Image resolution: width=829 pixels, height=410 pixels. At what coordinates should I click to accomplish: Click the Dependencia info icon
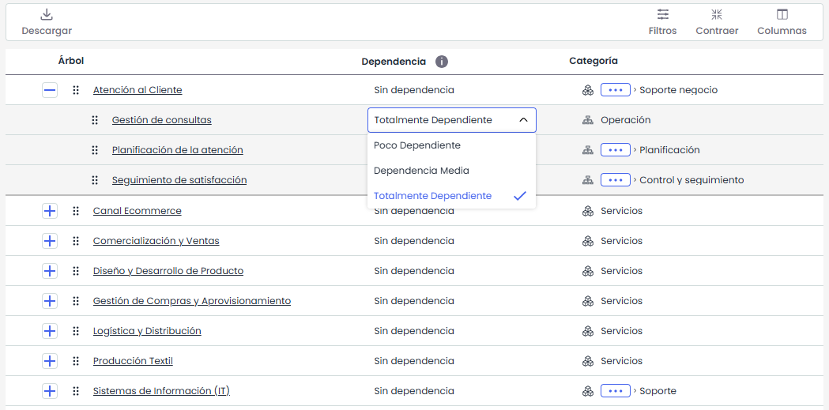pos(442,62)
